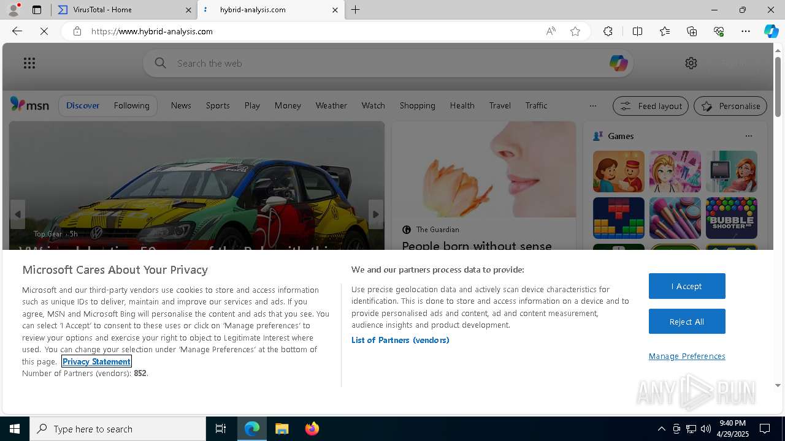
Task: Open File Explorer from taskbar
Action: click(x=282, y=429)
